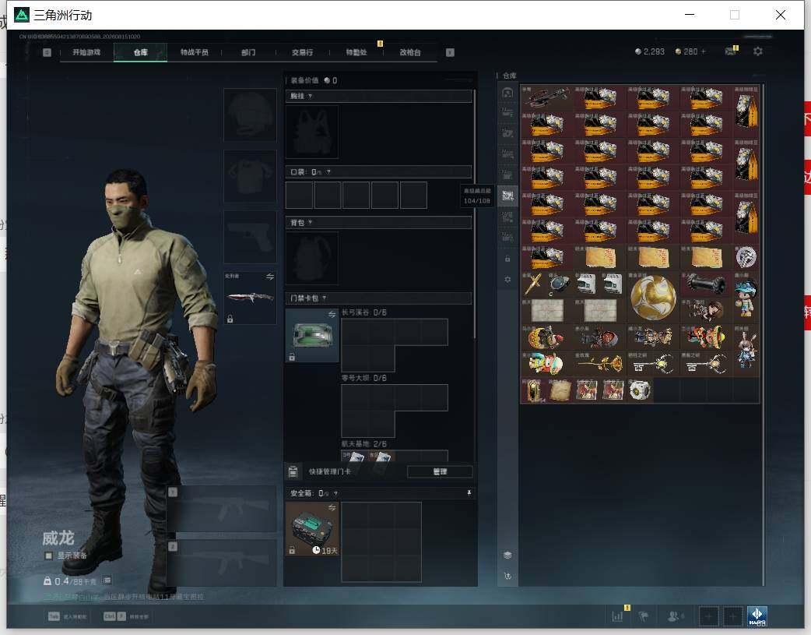Image resolution: width=811 pixels, height=635 pixels.
Task: Select the golden crossed swords item
Action: (534, 284)
